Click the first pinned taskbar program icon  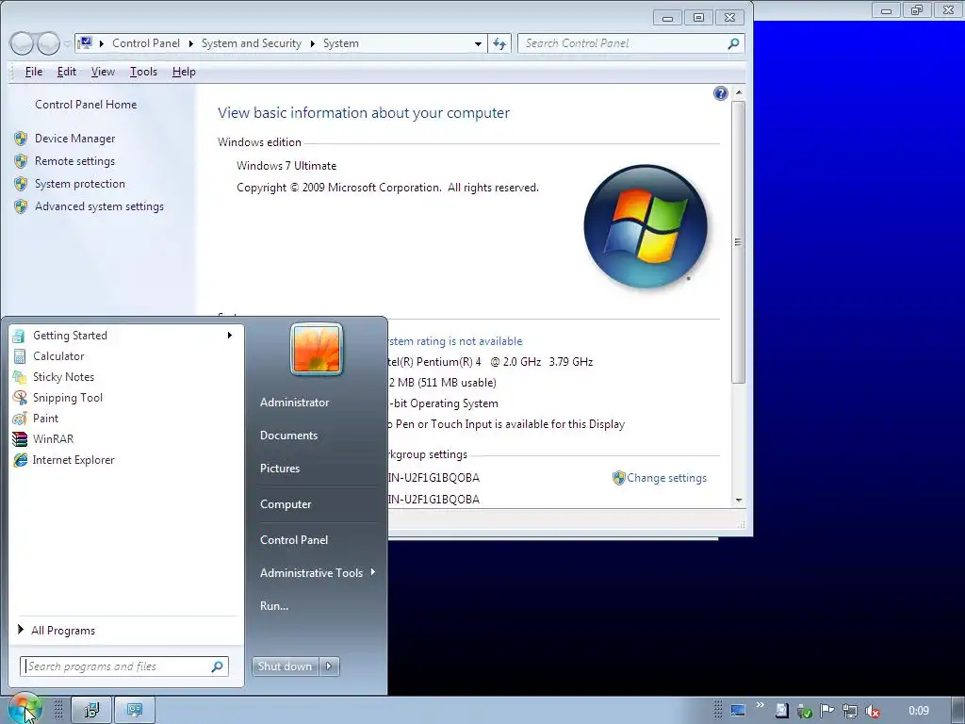pos(91,711)
